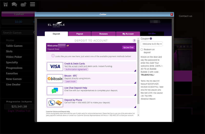This screenshot has width=205, height=134.
Task: Click the $0.00 balance in background sidebar
Action: point(18,22)
